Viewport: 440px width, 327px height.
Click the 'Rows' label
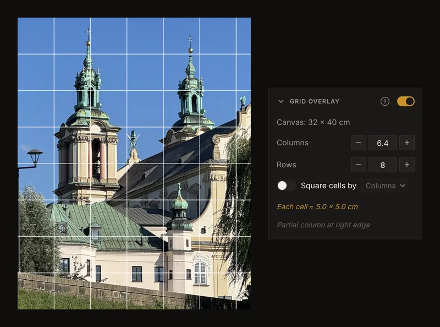click(x=286, y=165)
